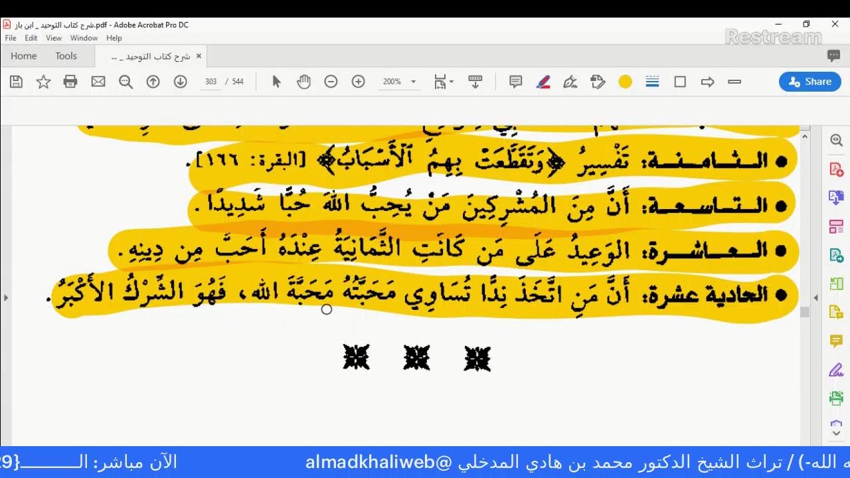Open the Comment tool in the right sidebar
The image size is (850, 478).
coord(836,341)
